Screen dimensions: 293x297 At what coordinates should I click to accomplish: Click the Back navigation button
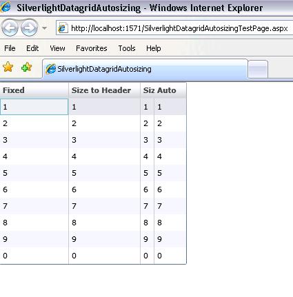click(10, 28)
